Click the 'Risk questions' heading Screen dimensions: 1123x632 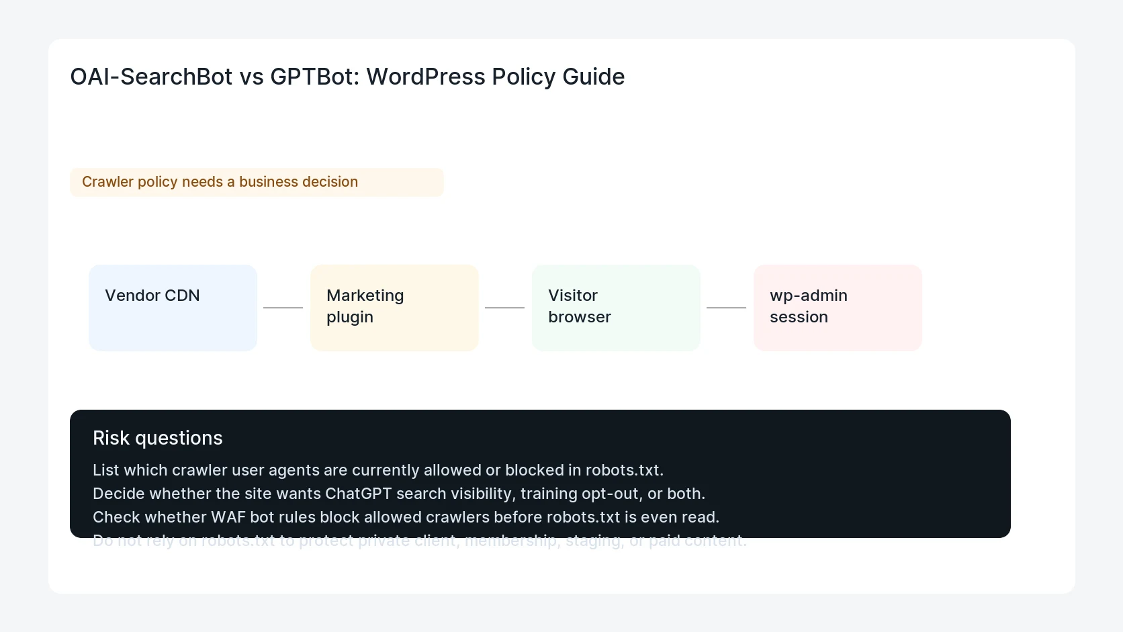click(x=158, y=438)
